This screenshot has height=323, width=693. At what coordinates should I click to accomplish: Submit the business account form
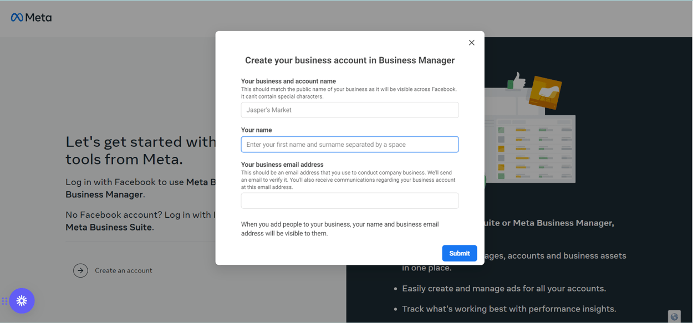point(460,253)
